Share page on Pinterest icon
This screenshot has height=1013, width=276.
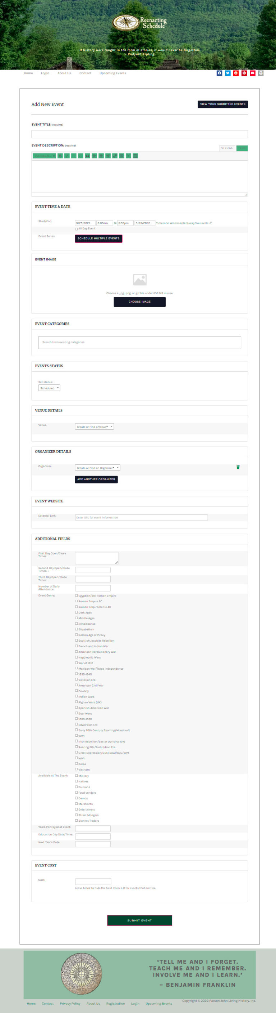click(244, 73)
